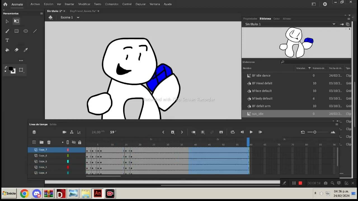Collapse the right panel group with double arrows

click(345, 15)
